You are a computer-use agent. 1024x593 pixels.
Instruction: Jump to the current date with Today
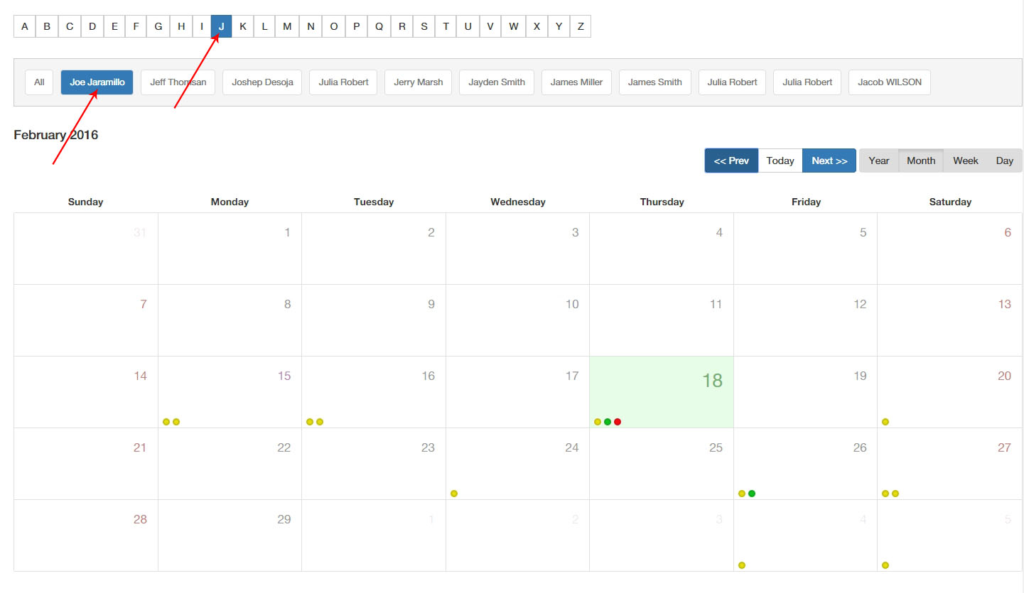[780, 161]
